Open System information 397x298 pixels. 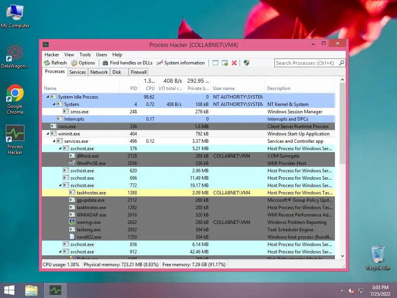(181, 63)
